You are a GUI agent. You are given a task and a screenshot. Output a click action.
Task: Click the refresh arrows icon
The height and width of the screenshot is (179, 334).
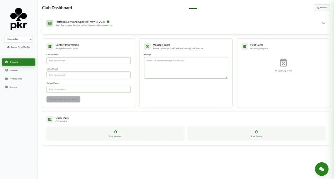pos(318,8)
